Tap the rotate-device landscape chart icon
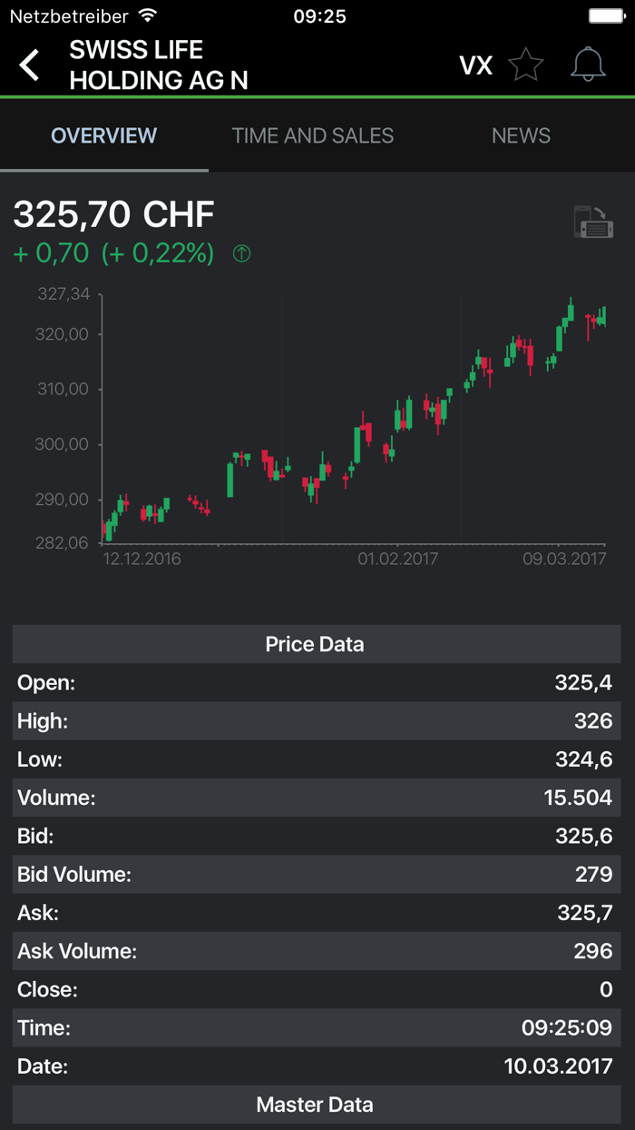 (596, 220)
